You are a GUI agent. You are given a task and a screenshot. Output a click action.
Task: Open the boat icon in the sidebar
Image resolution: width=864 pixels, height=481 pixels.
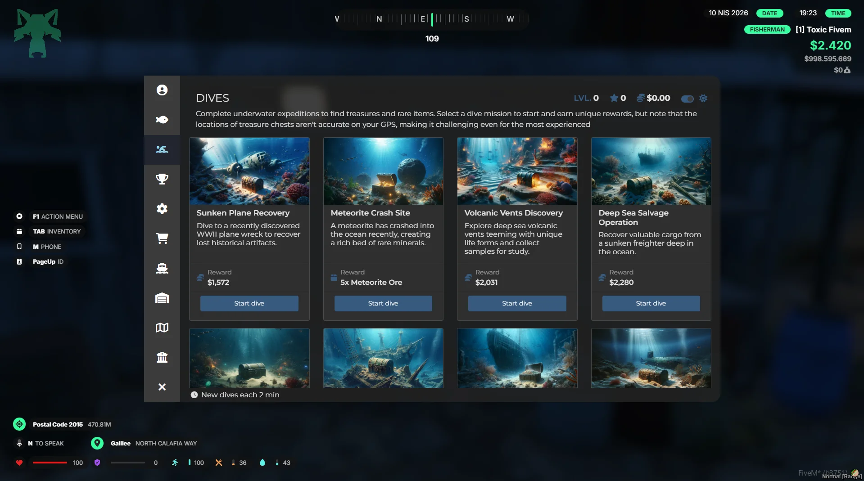click(162, 268)
